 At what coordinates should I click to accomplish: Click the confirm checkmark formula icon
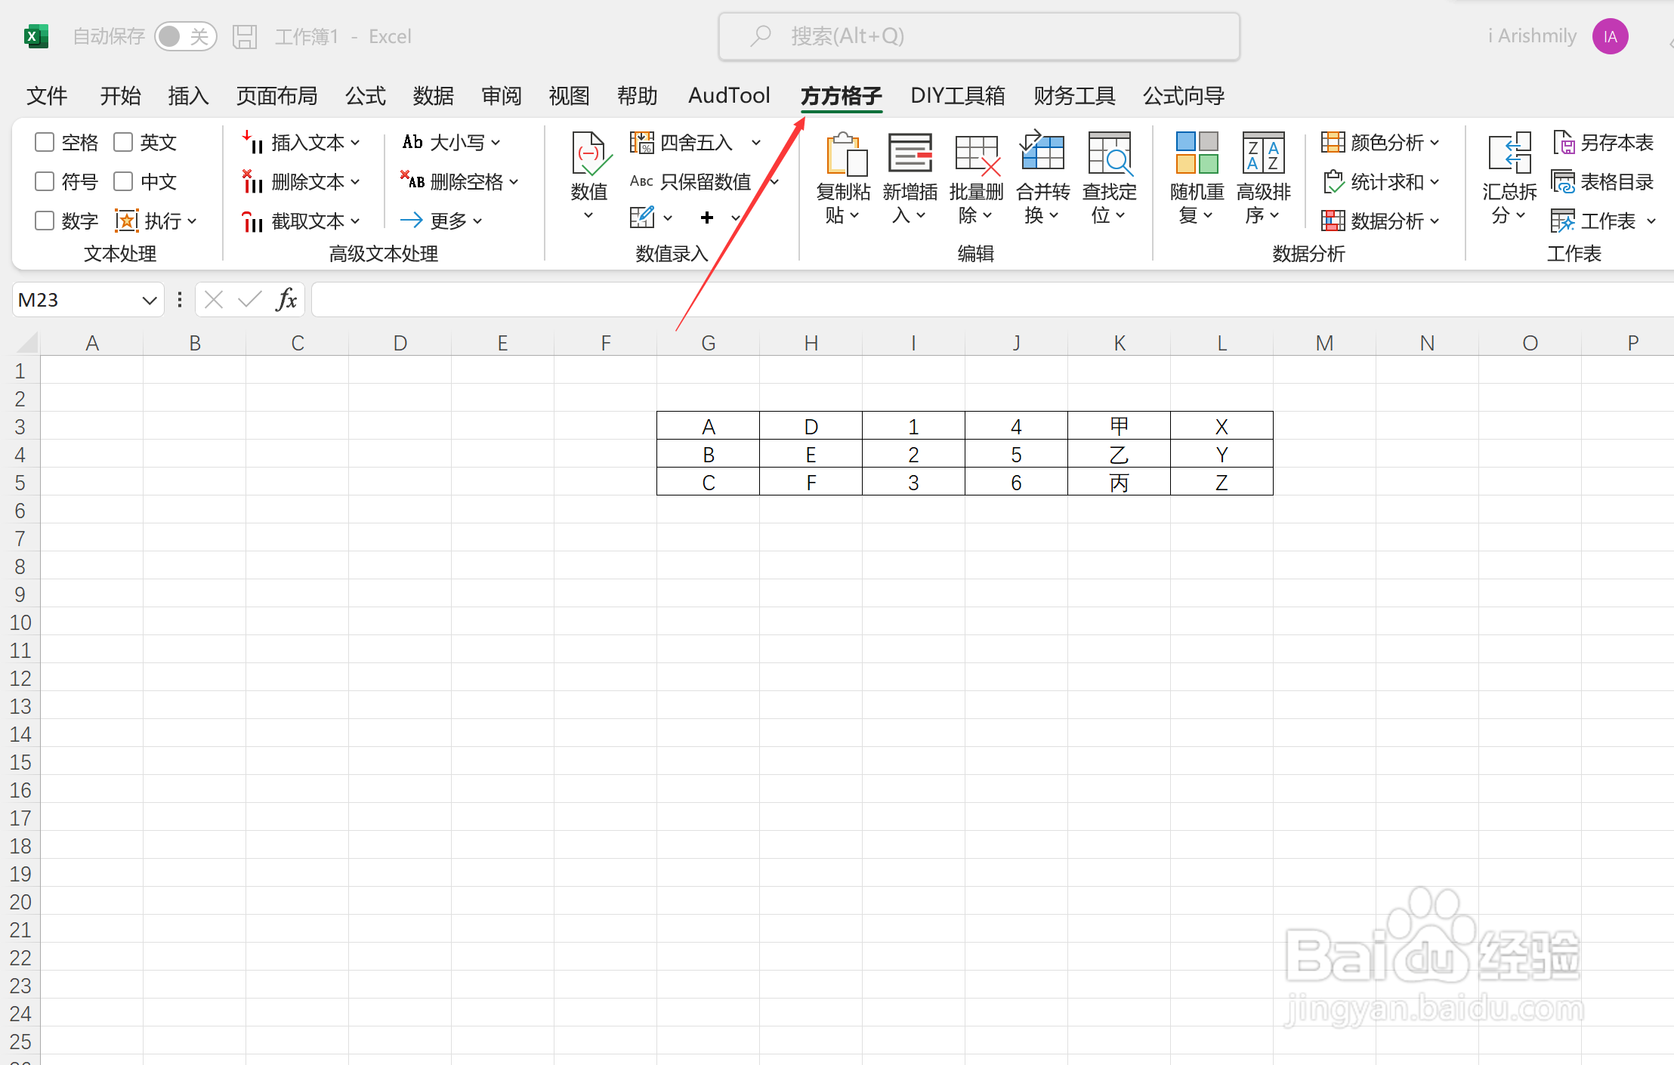249,300
